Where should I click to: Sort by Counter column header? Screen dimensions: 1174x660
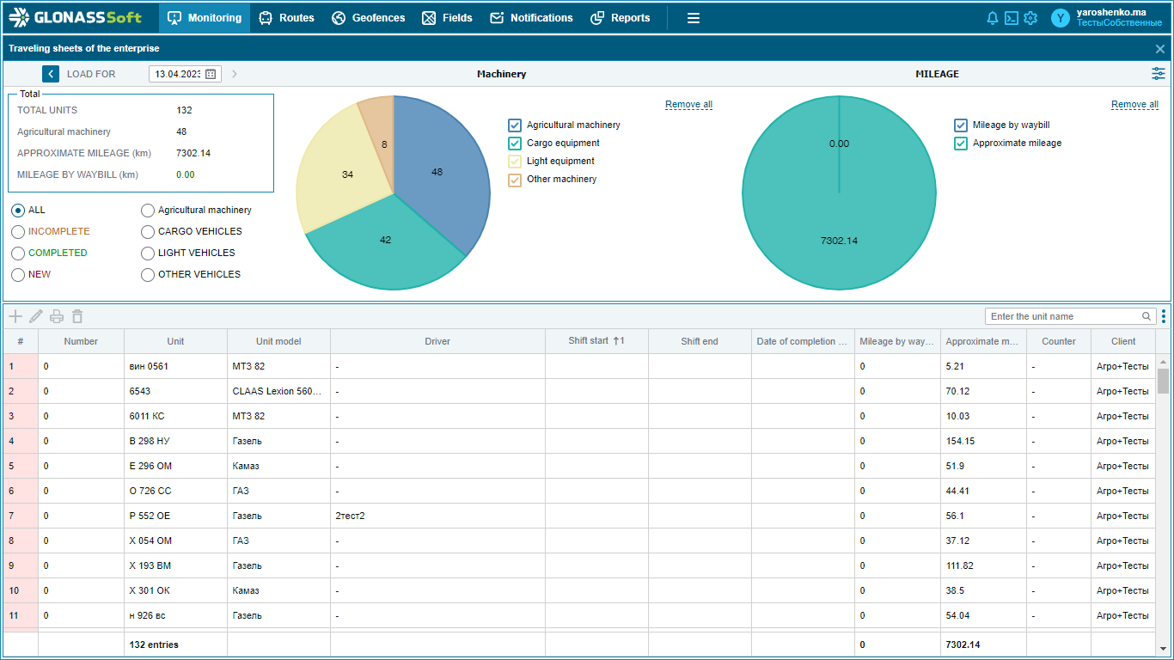pos(1059,341)
